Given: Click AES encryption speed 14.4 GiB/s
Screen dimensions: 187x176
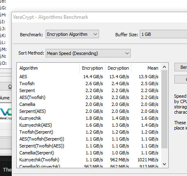Looking at the screenshot, I should coord(93,77).
